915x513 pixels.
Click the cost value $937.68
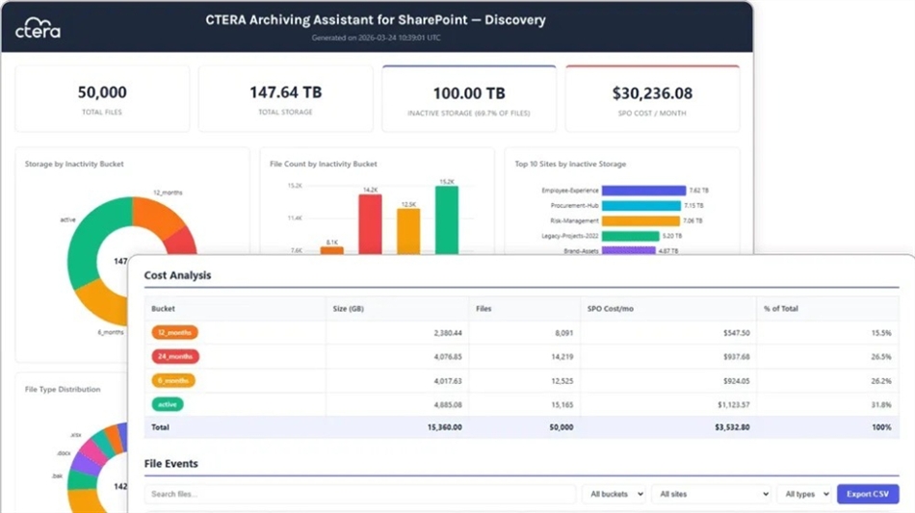(x=737, y=357)
